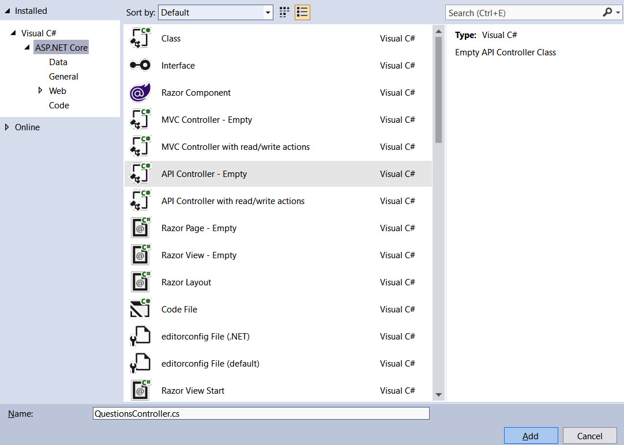Click the editorconfig File (.NET) icon

140,336
